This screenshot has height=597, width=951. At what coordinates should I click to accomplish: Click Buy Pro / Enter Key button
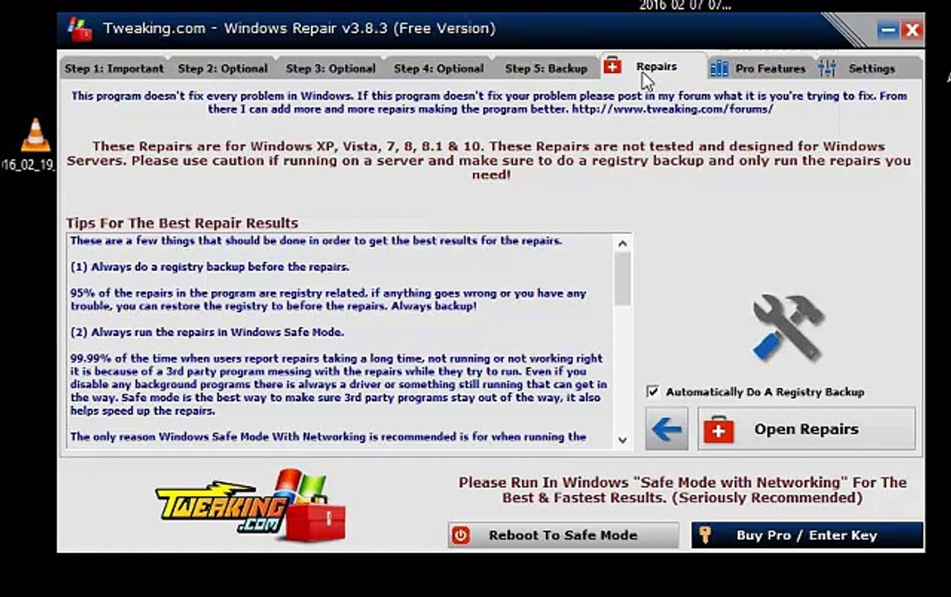tap(807, 535)
